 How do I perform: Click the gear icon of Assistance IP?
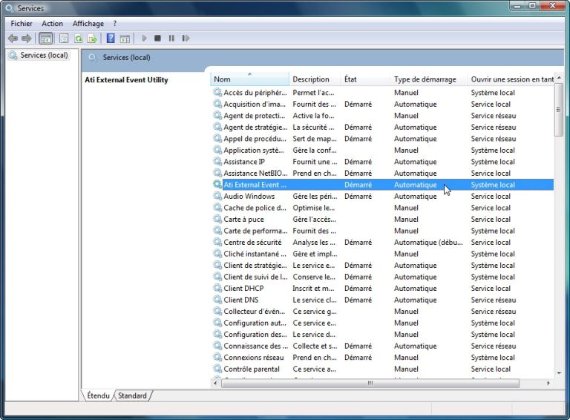coord(217,162)
